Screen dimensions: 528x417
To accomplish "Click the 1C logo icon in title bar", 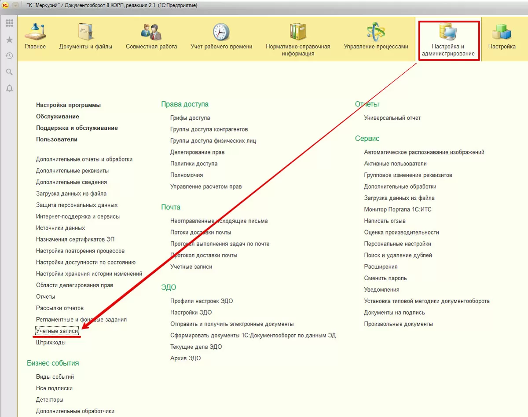I will pos(6,5).
